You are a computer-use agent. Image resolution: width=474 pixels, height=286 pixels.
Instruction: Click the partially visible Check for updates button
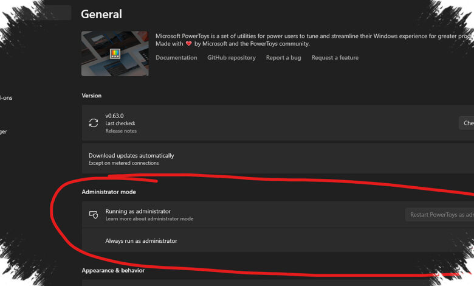pos(467,123)
